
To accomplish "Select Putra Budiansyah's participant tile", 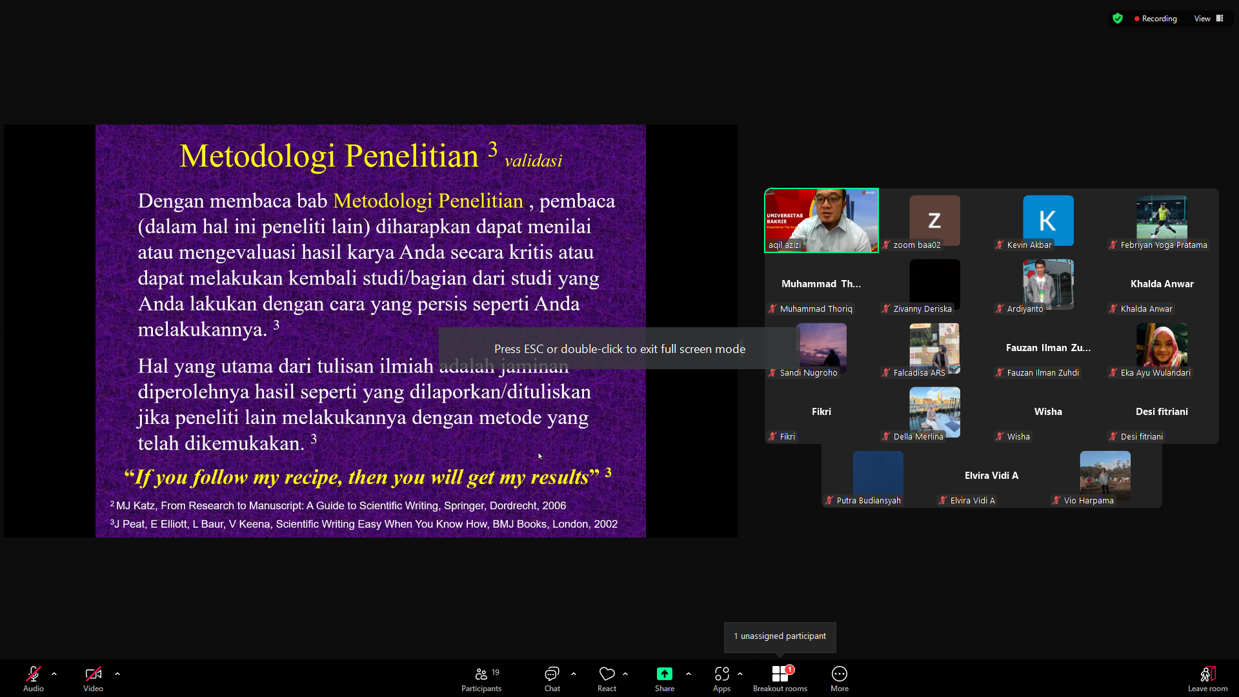I will [x=878, y=476].
